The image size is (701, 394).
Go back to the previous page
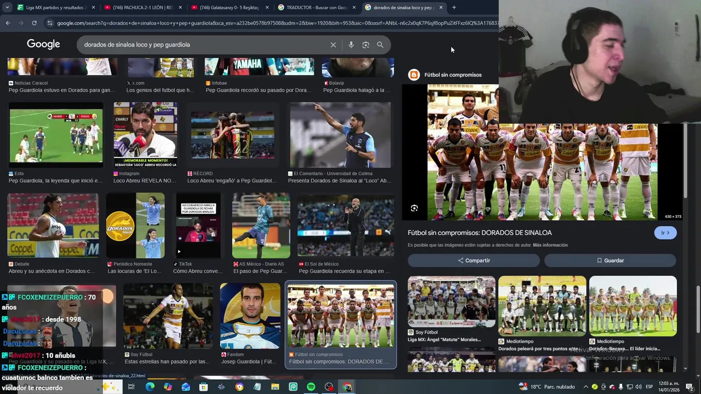click(x=8, y=23)
